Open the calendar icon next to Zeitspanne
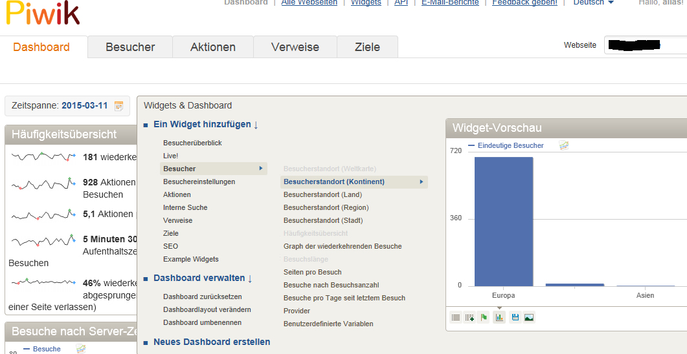 click(x=118, y=106)
